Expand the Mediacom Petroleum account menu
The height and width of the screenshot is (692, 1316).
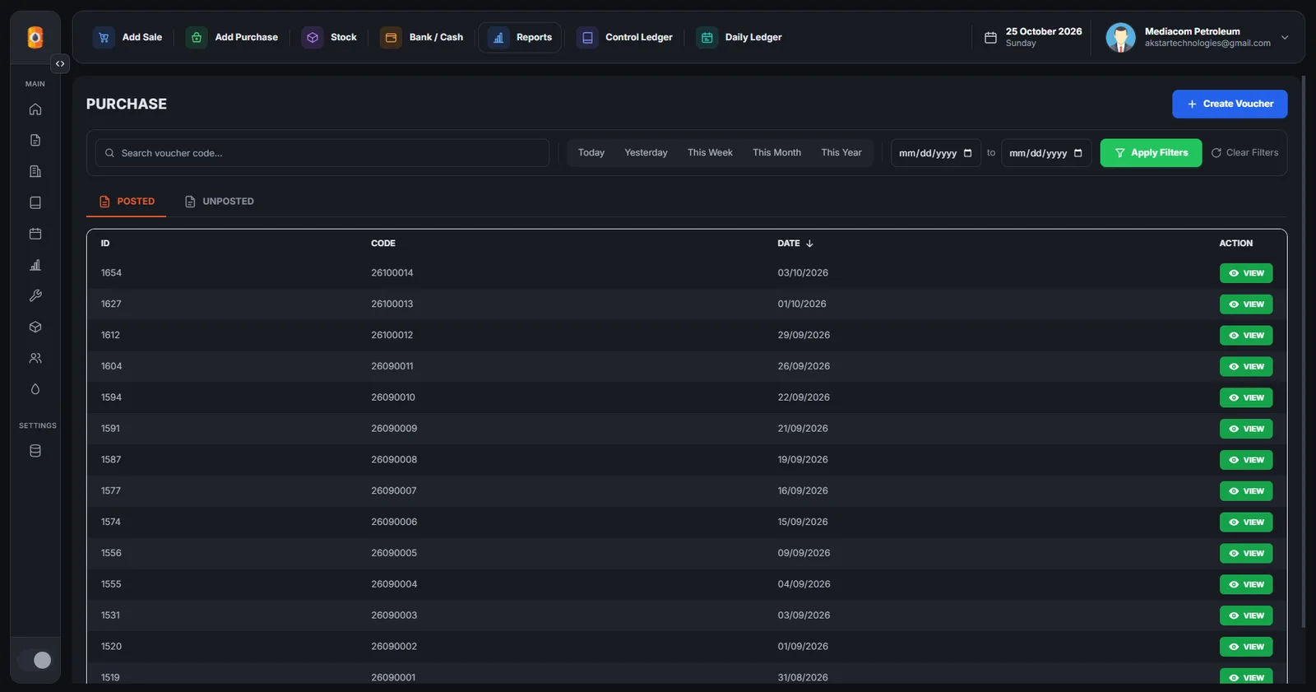click(1197, 37)
